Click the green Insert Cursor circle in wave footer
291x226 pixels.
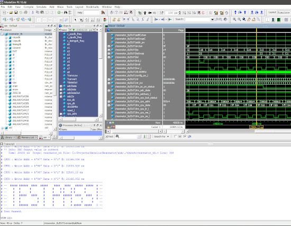point(113,123)
